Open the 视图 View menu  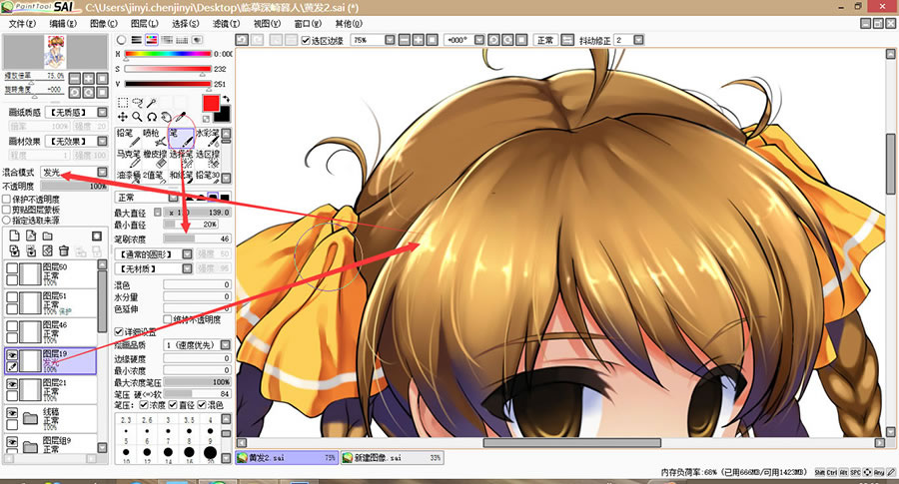(x=267, y=24)
